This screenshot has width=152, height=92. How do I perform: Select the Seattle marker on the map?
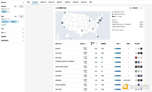(65, 13)
